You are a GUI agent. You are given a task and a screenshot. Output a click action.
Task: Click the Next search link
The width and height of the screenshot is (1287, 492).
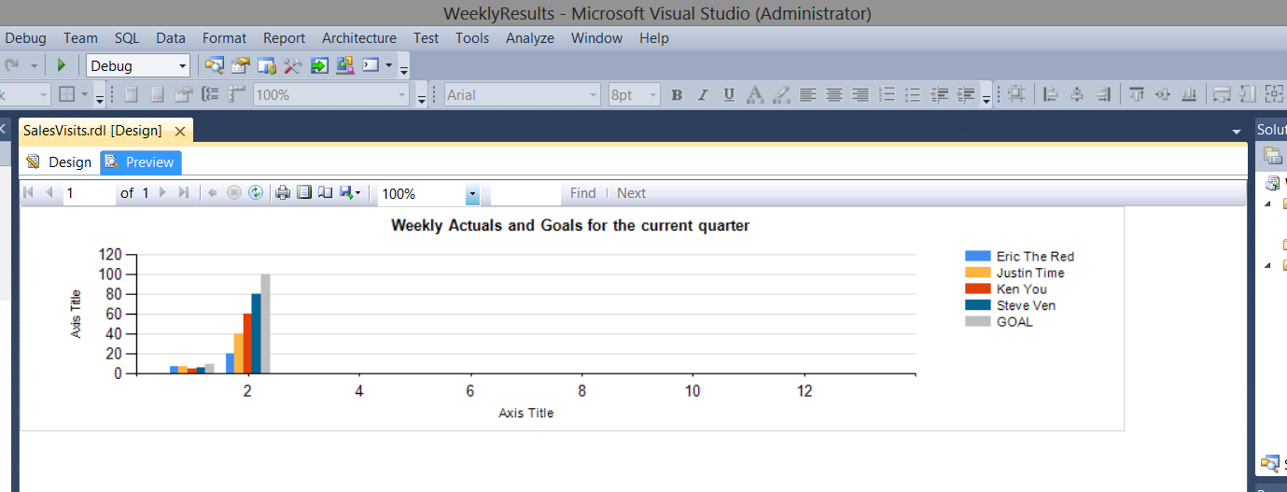point(631,193)
